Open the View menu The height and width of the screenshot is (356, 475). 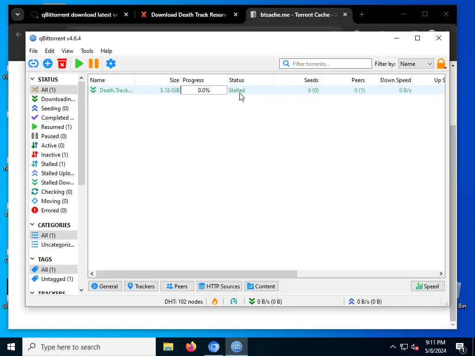pyautogui.click(x=67, y=51)
